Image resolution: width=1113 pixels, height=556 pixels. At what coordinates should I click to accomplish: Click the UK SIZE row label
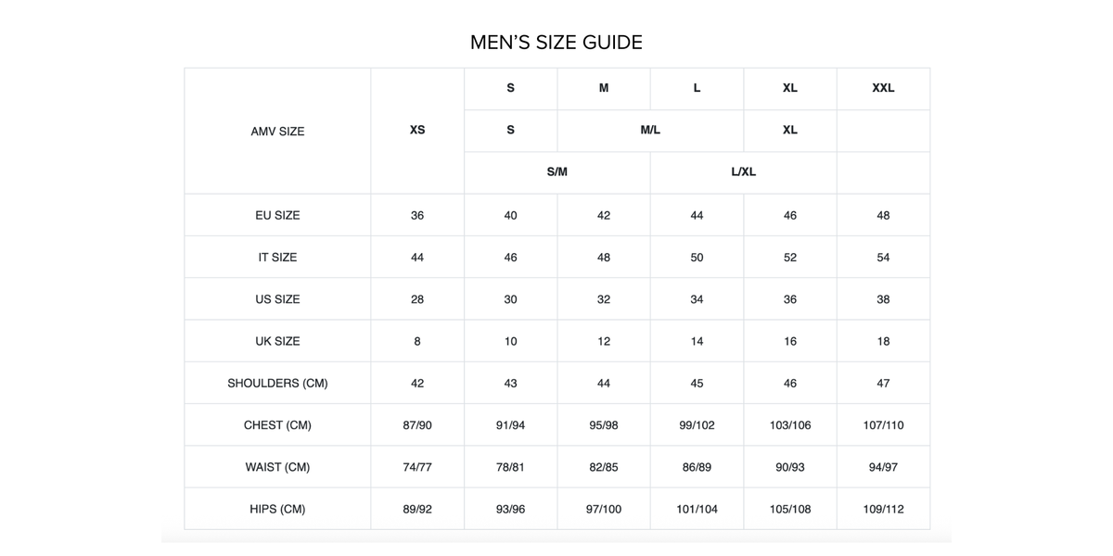(277, 341)
